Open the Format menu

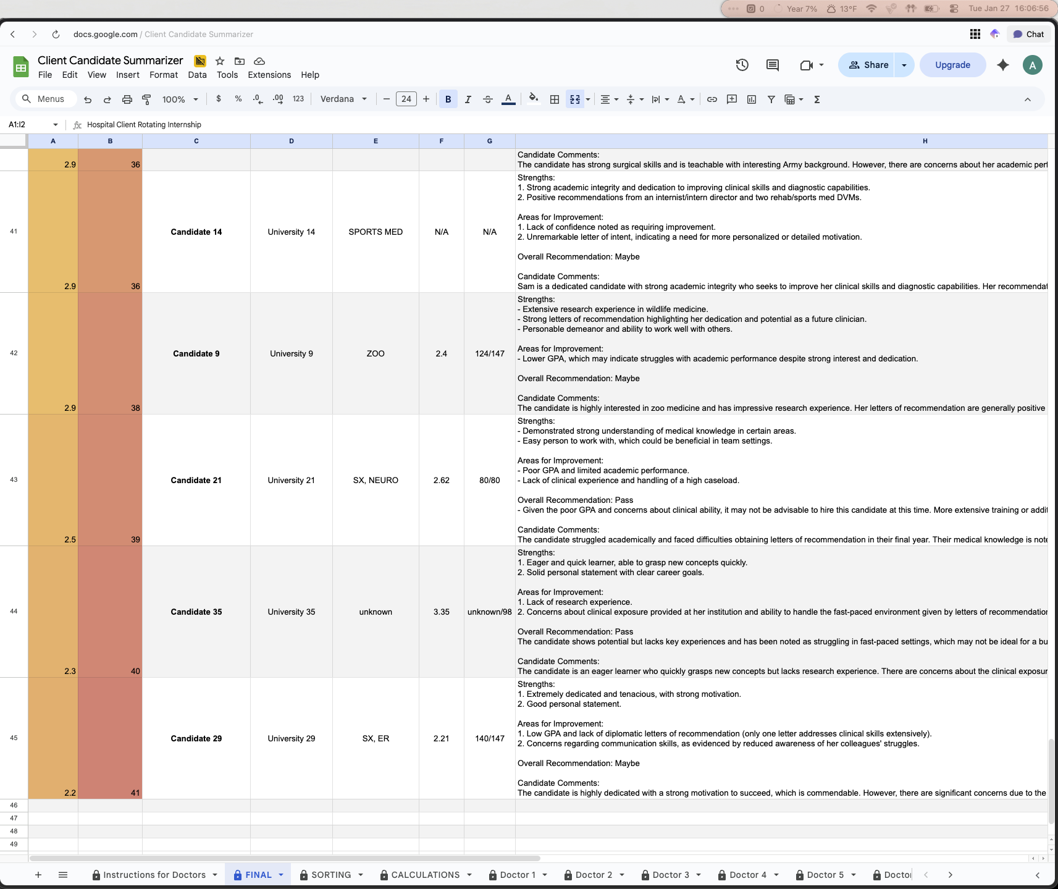click(x=163, y=75)
